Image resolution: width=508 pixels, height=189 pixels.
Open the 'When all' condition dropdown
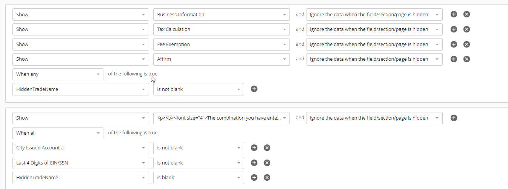[x=58, y=133]
